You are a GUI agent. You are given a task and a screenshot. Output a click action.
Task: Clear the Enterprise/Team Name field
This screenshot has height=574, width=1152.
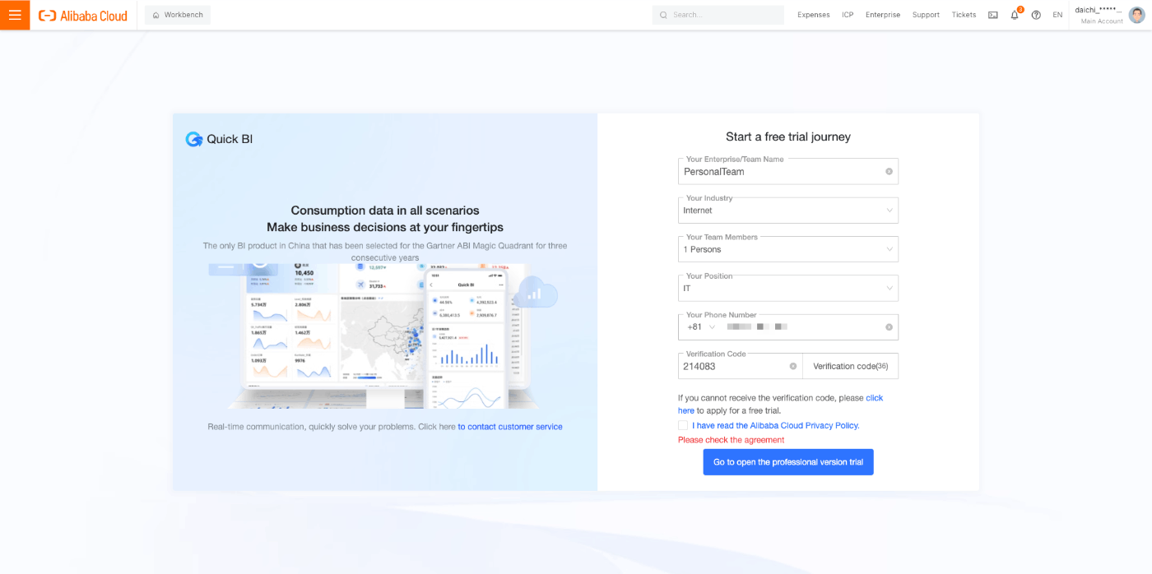pyautogui.click(x=889, y=172)
